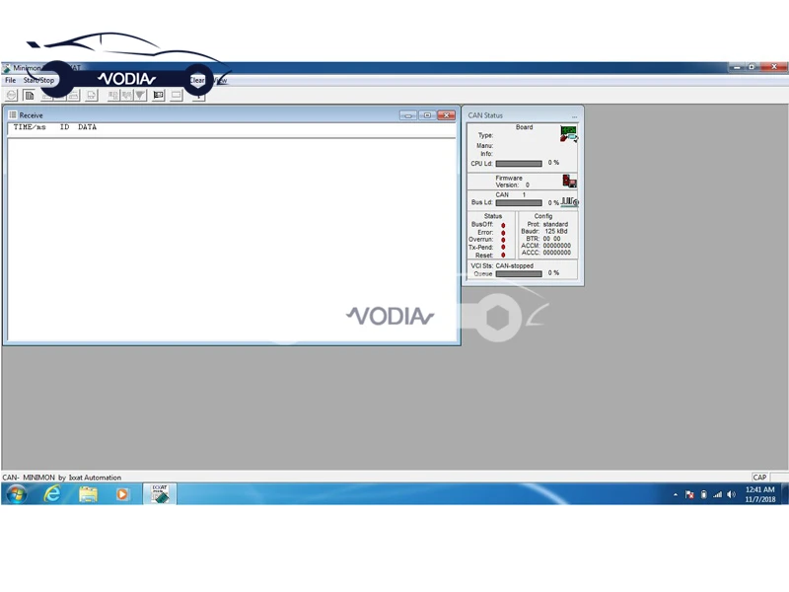Click the Receive window title icon
Image resolution: width=789 pixels, height=592 pixels.
[x=13, y=114]
